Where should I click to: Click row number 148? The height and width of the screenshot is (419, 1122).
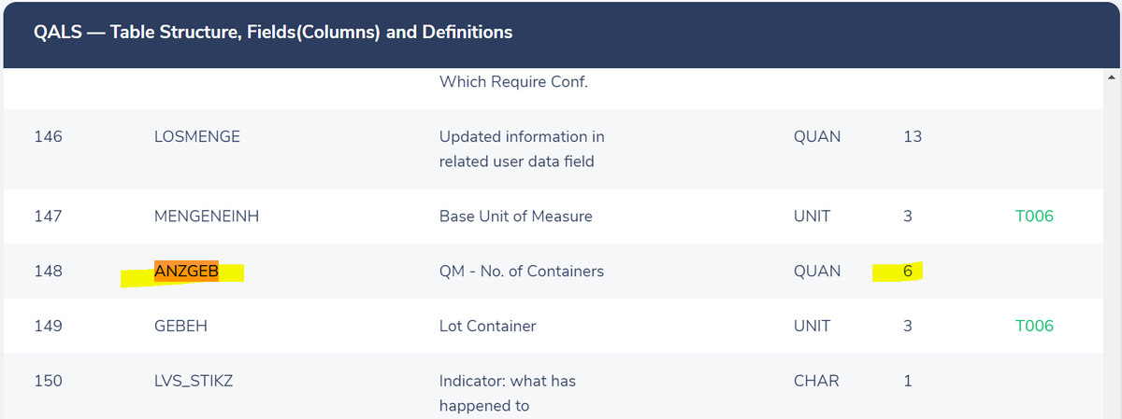(48, 272)
